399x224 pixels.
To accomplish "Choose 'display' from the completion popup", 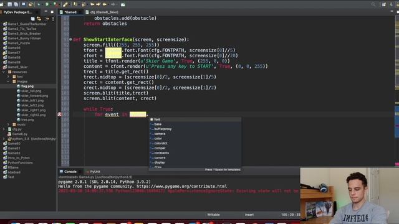I will coord(195,162).
